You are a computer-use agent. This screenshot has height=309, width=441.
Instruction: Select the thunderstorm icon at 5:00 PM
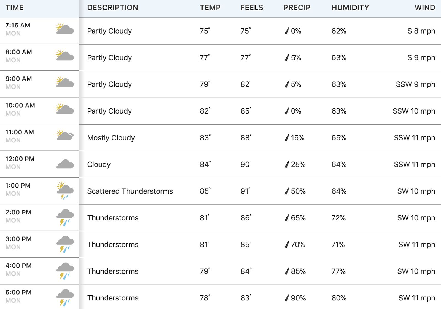point(65,297)
